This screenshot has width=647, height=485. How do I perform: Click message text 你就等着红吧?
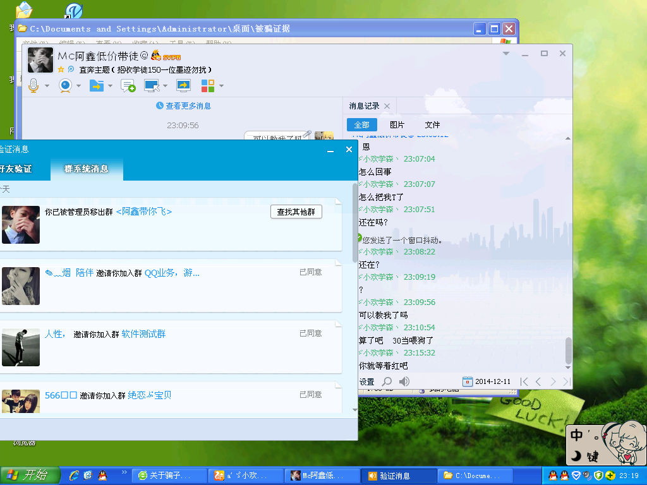pyautogui.click(x=384, y=366)
